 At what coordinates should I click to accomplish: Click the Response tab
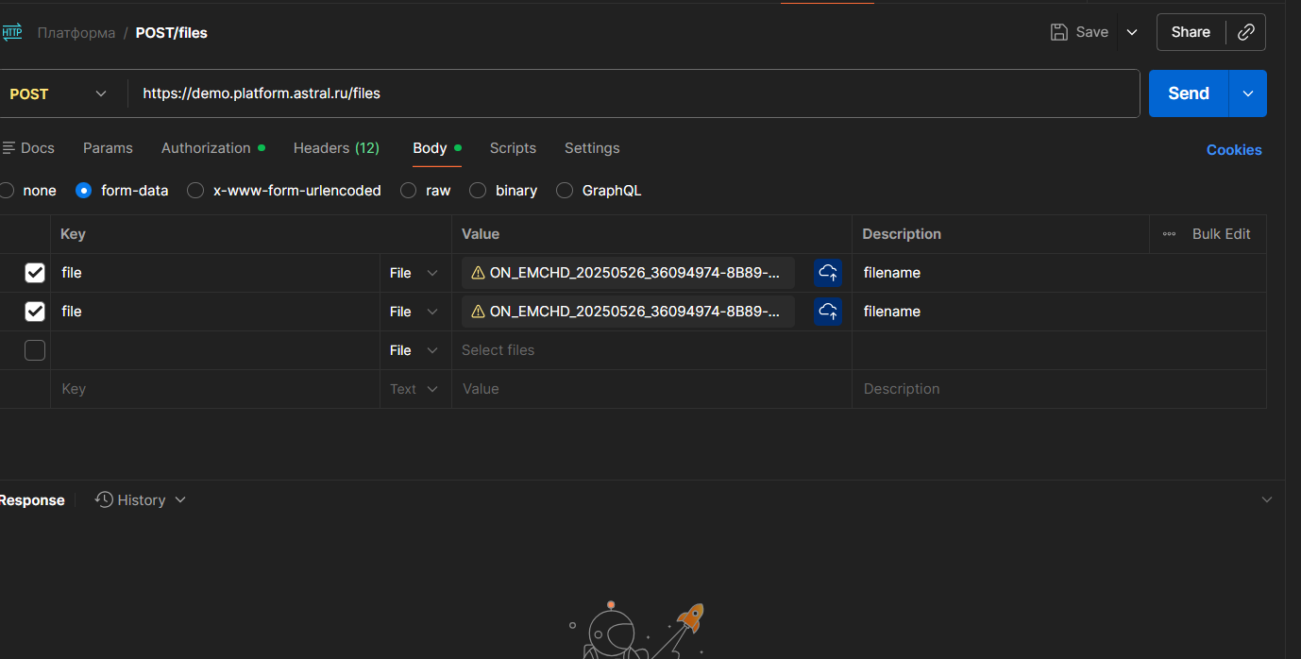pyautogui.click(x=31, y=500)
